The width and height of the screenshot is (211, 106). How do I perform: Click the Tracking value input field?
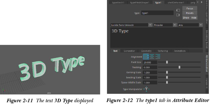150,67
